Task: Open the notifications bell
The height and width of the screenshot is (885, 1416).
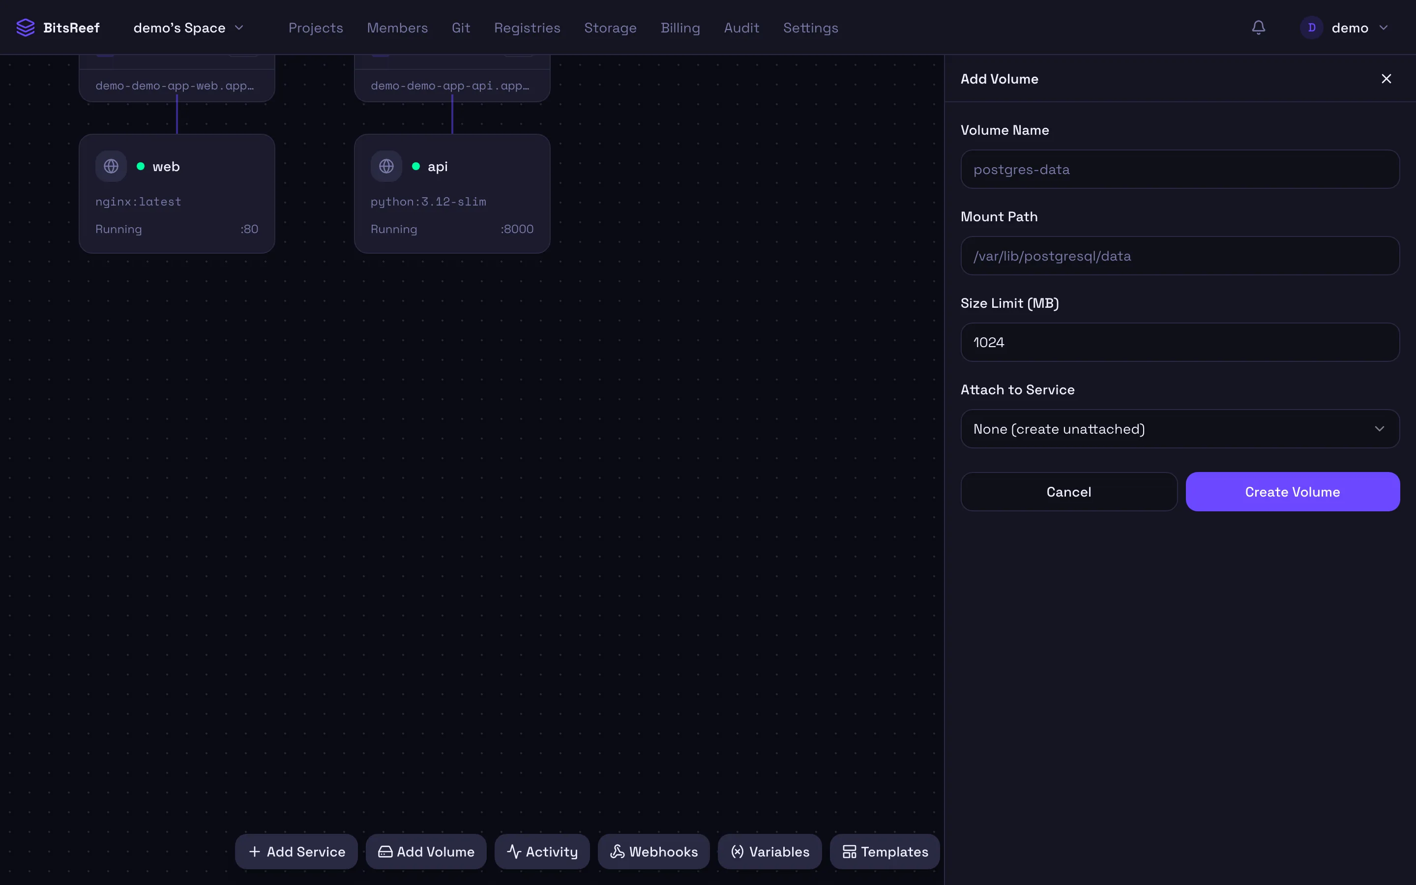Action: pyautogui.click(x=1259, y=28)
